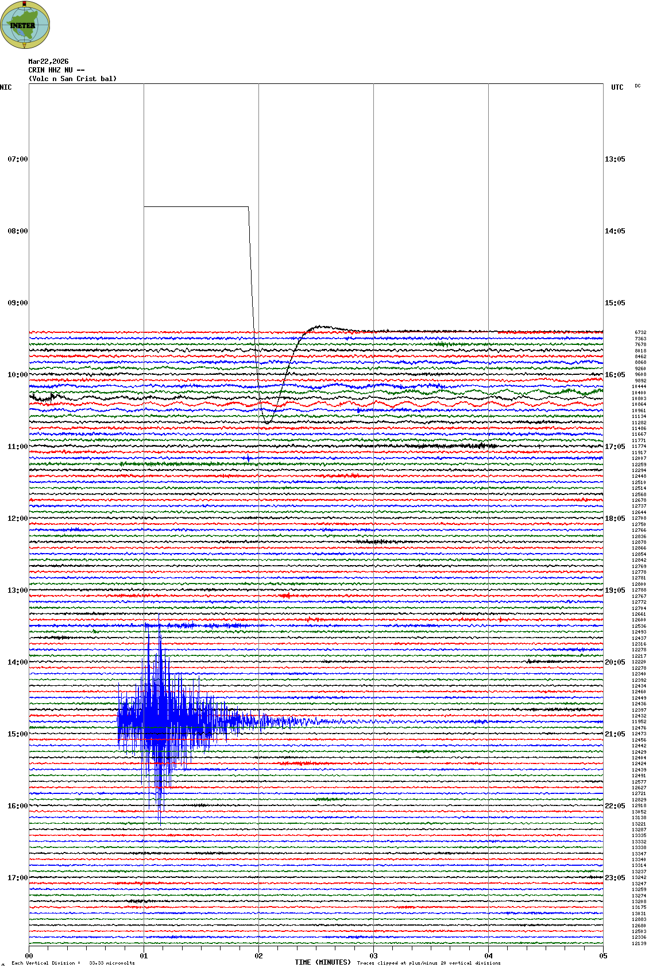Click the INETER logo
Viewport: 649px width, 971px height.
point(25,25)
